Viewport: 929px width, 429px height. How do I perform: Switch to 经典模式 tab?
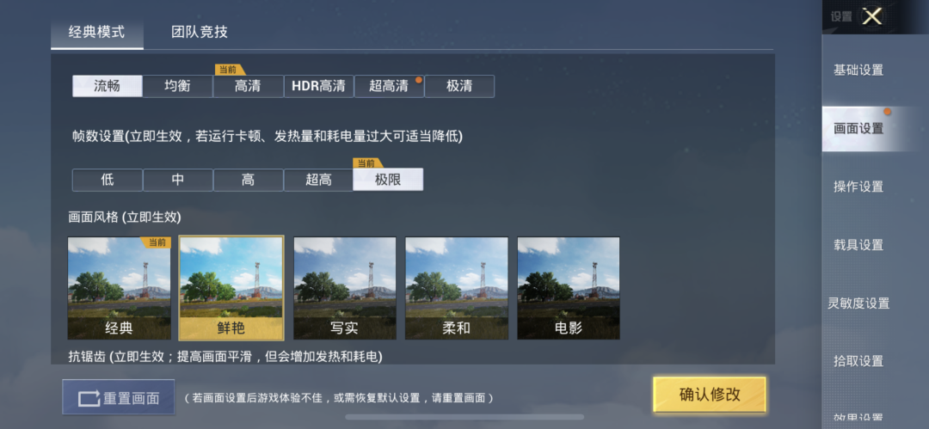coord(96,32)
